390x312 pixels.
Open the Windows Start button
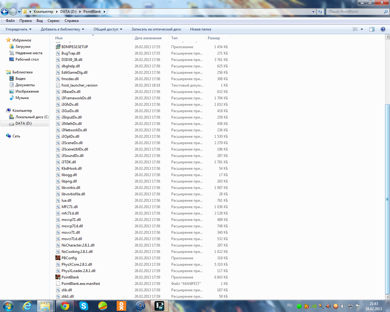pos(8,306)
